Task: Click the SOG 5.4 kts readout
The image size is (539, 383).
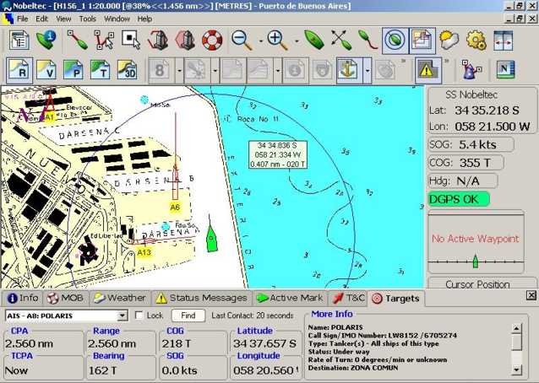Action: coord(471,144)
